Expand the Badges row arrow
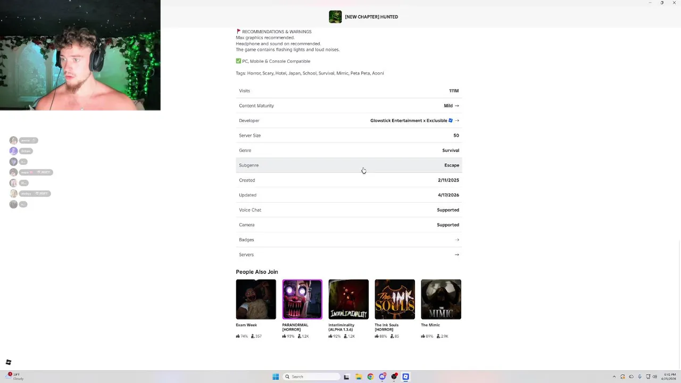681x383 pixels. point(457,239)
